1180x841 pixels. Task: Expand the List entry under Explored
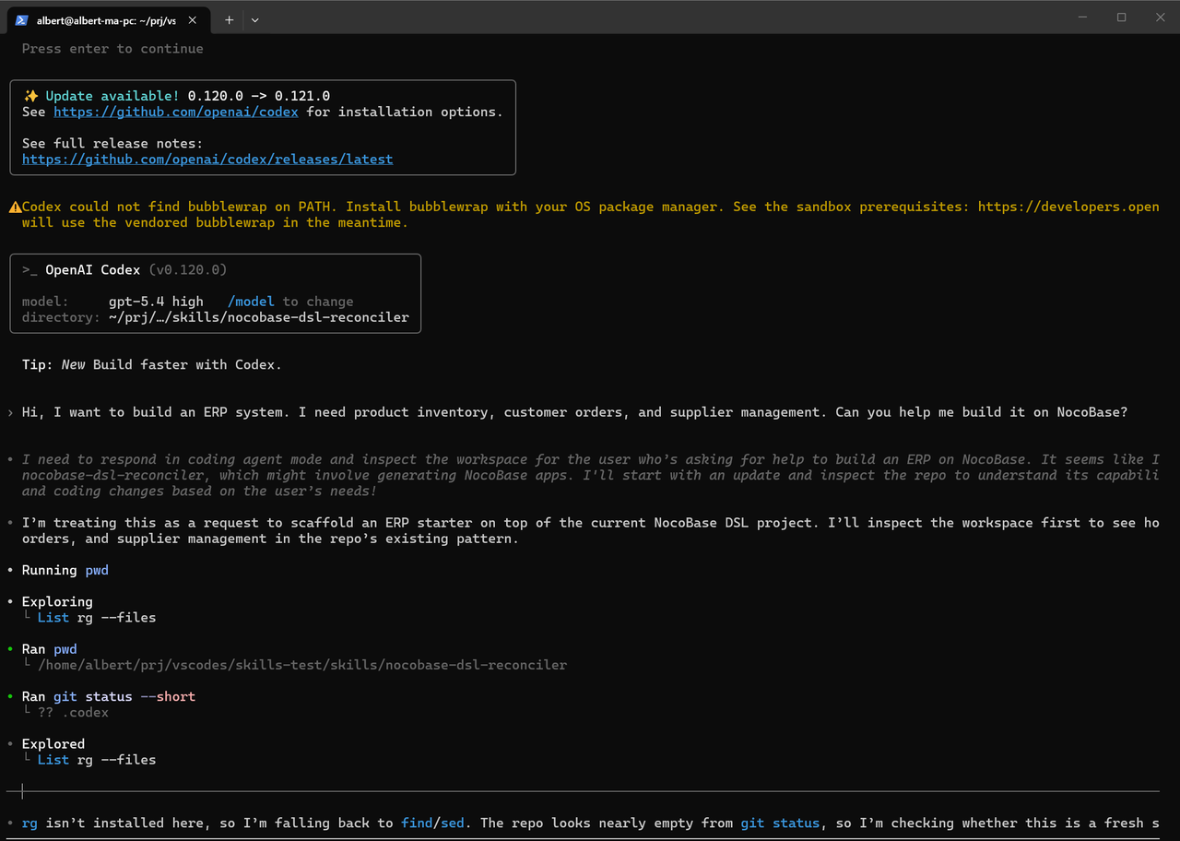(x=53, y=759)
